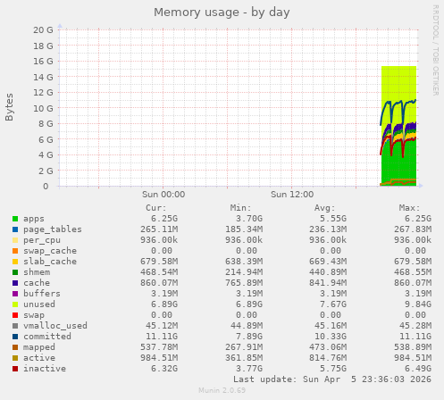Select the per_cpu legend label
The width and height of the screenshot is (444, 400).
(42, 240)
